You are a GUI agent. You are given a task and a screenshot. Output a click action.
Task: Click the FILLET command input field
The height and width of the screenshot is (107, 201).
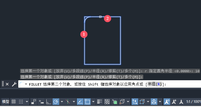click(x=109, y=84)
